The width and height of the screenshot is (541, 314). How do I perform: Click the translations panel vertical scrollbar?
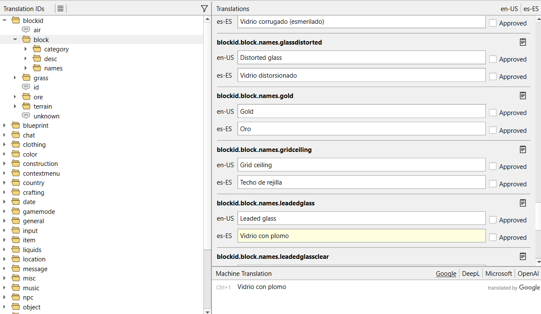click(x=537, y=127)
